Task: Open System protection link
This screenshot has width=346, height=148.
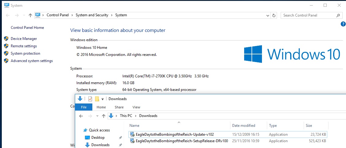Action: coord(25,53)
